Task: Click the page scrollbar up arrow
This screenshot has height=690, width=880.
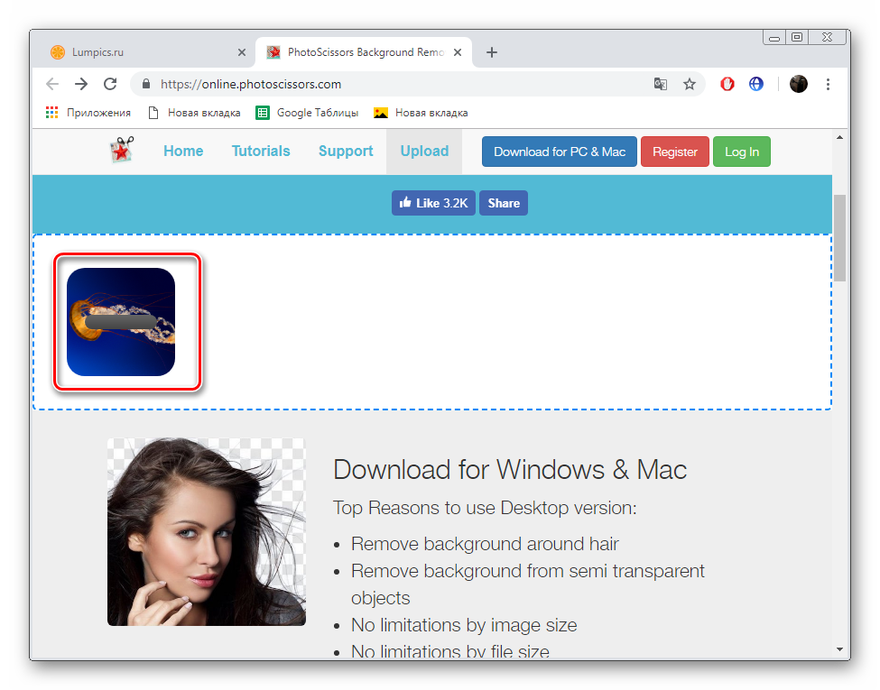Action: [839, 137]
